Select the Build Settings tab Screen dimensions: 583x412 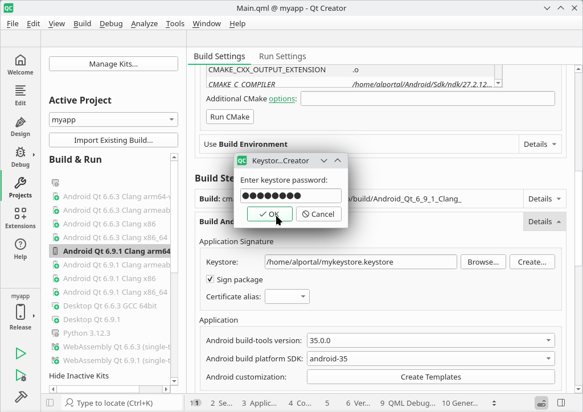click(x=219, y=56)
